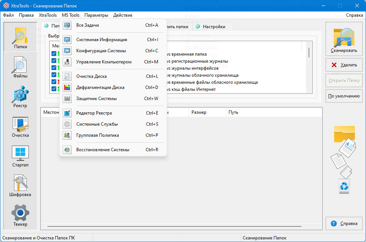Close the MS Tools menu
This screenshot has width=366, height=242.
pos(70,15)
